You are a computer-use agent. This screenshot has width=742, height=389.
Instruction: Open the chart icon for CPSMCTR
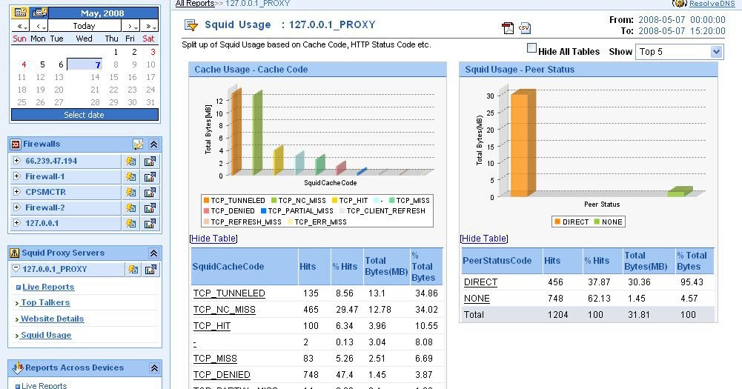pyautogui.click(x=150, y=193)
